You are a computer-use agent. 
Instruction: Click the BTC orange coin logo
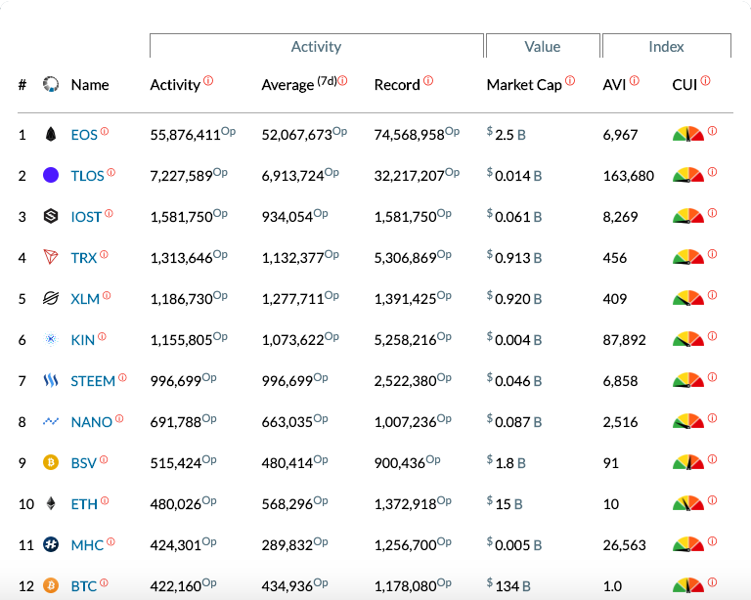point(51,585)
